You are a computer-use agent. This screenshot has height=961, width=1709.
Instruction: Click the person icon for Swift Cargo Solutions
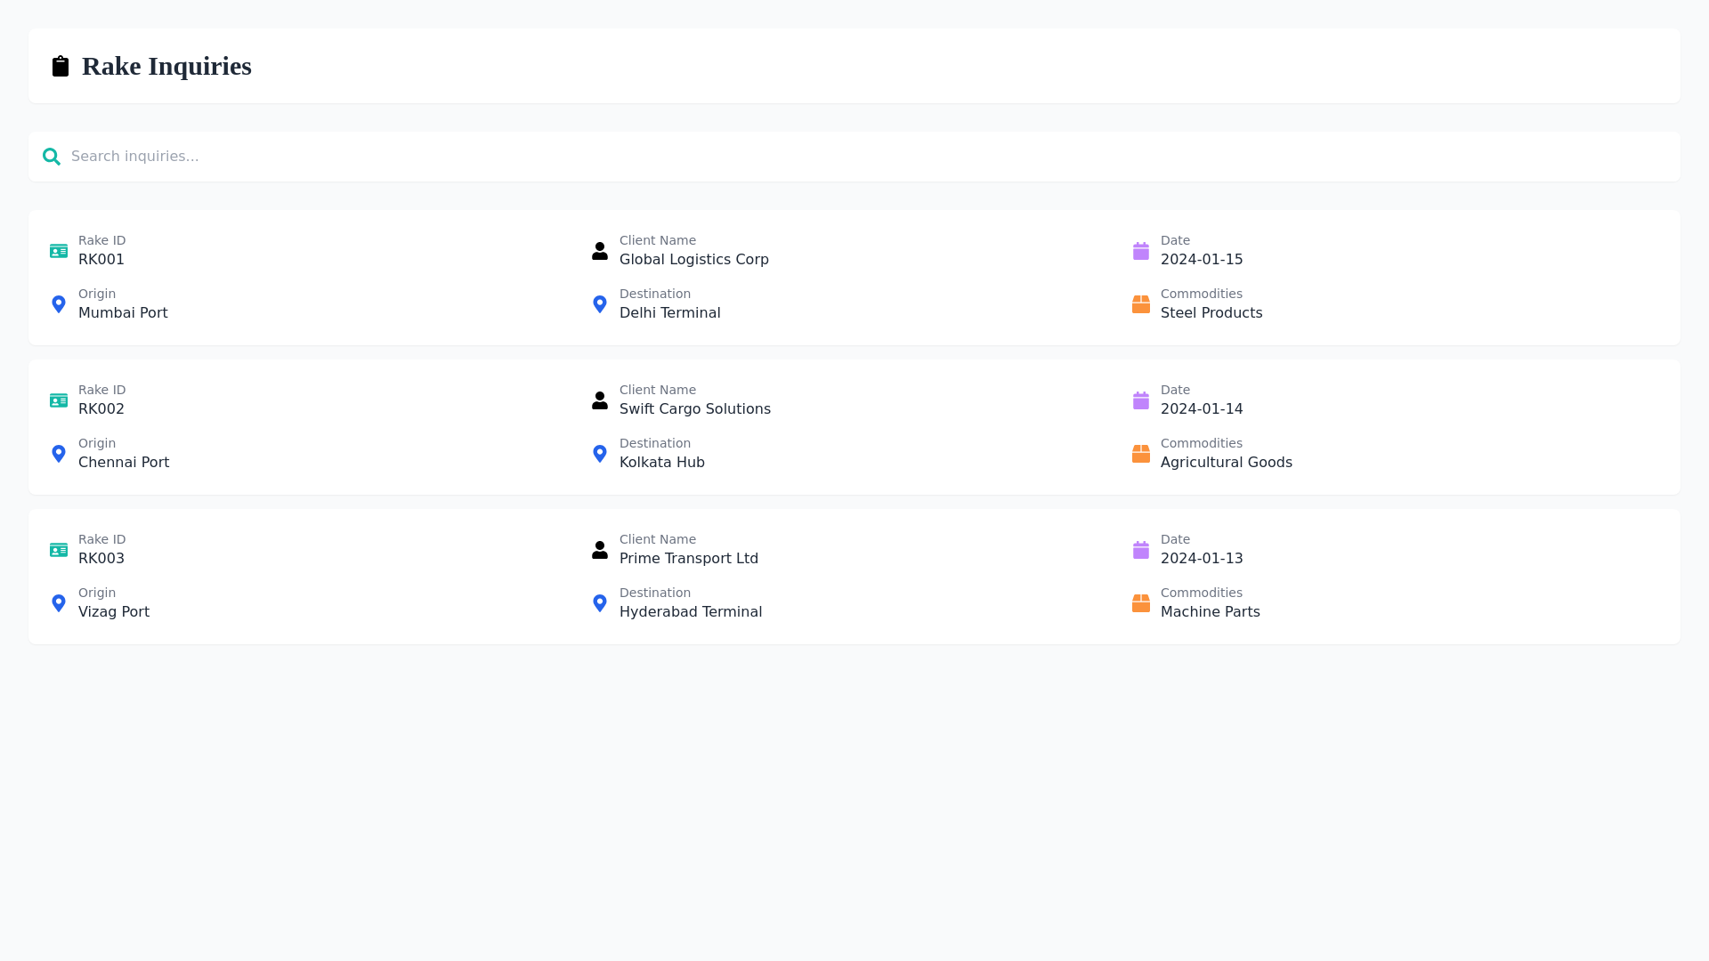(600, 400)
